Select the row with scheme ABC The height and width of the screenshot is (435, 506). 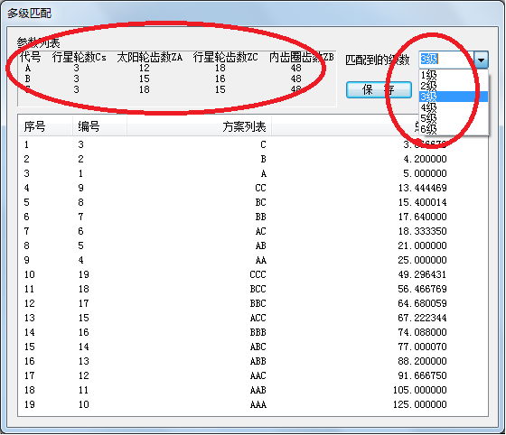click(x=253, y=347)
